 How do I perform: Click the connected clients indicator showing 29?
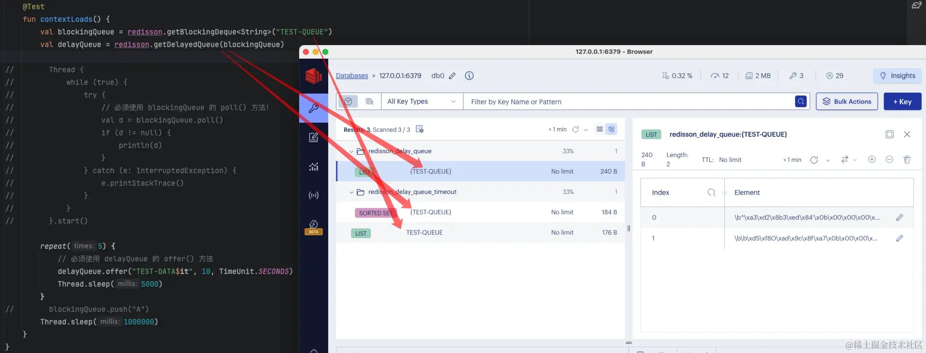coord(835,76)
